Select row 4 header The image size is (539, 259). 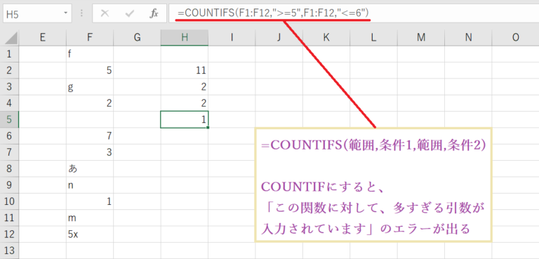pyautogui.click(x=9, y=103)
